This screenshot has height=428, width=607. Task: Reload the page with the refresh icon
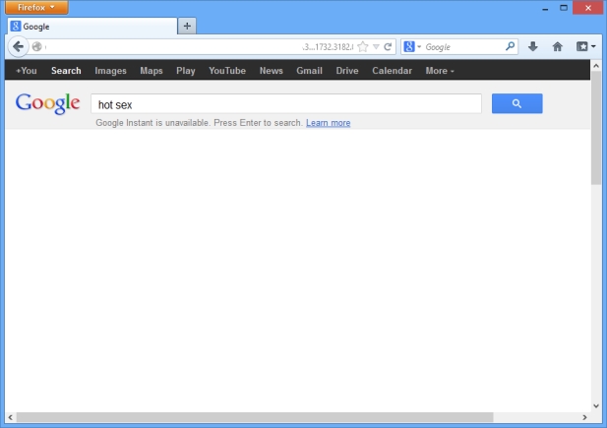(x=388, y=47)
